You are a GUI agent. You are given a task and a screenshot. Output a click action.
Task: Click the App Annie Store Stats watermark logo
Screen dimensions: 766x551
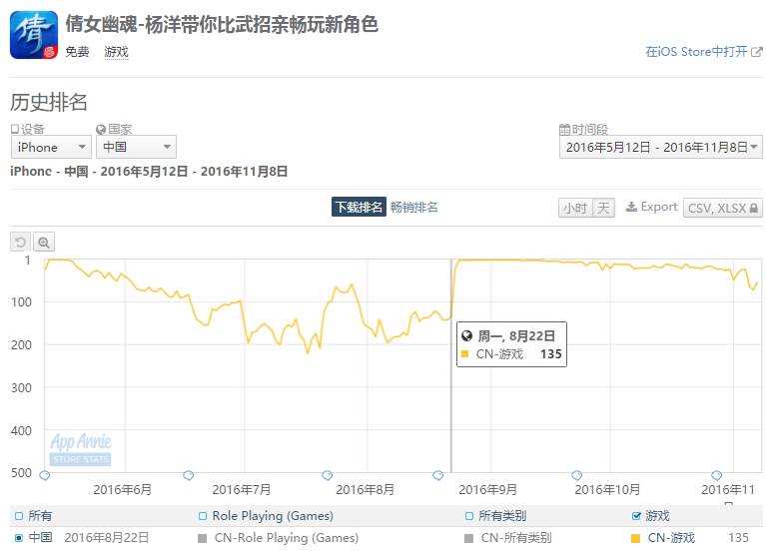pos(81,448)
